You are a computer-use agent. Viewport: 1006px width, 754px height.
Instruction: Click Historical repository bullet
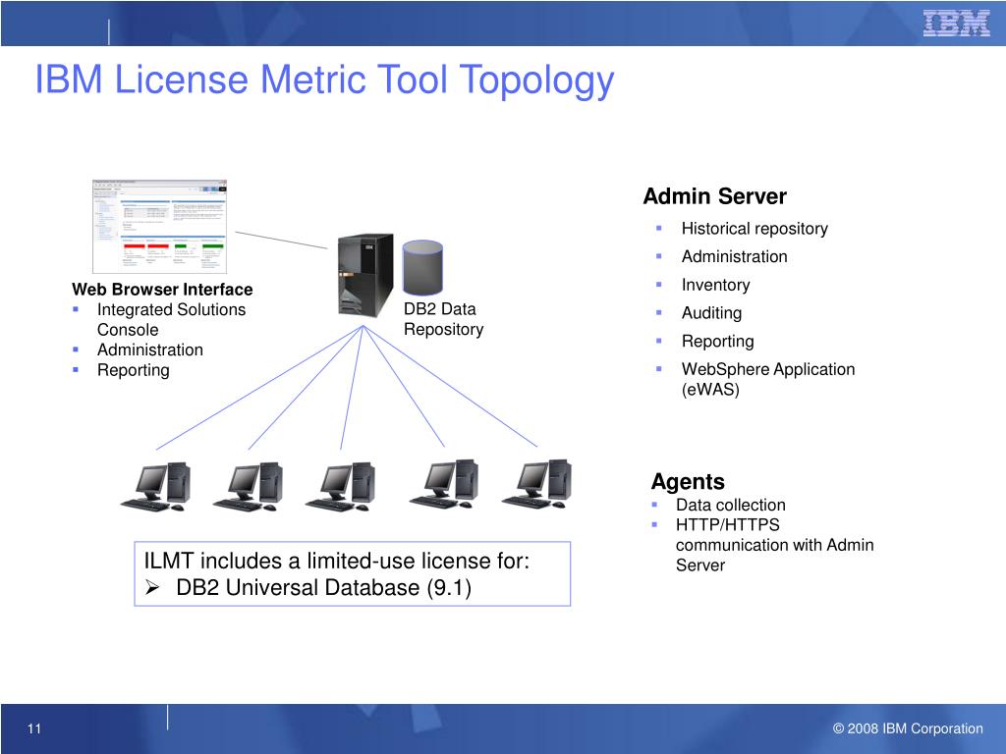coord(754,228)
